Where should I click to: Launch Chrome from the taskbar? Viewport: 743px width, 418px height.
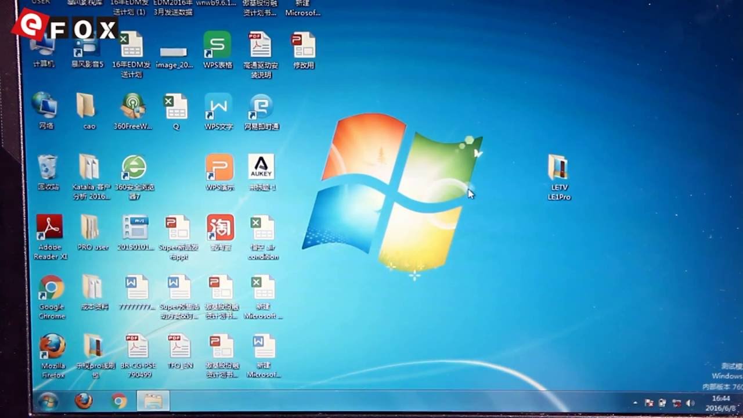pos(119,401)
